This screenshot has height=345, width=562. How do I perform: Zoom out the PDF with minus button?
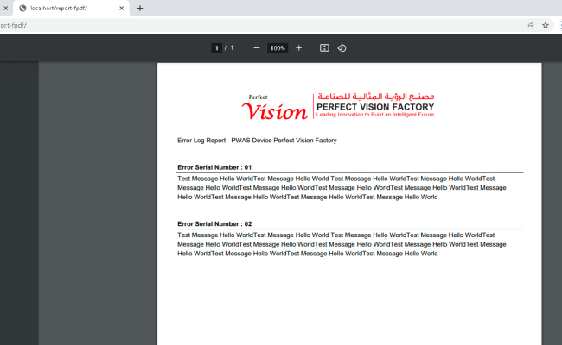257,48
